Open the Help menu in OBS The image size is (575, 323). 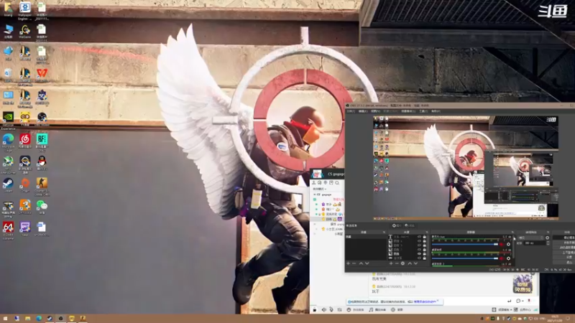436,111
